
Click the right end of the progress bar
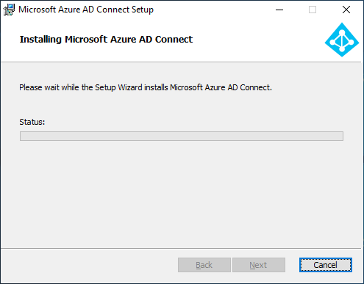[x=338, y=136]
